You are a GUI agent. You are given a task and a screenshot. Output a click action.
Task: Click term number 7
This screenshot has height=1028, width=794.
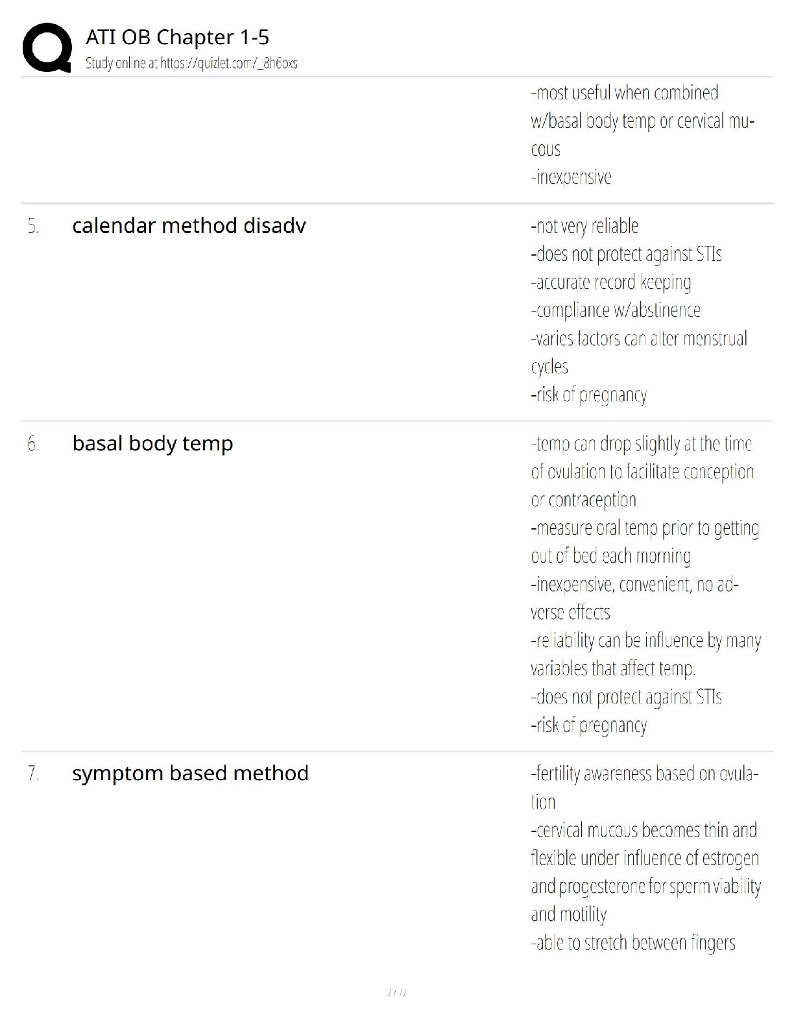coord(33,774)
